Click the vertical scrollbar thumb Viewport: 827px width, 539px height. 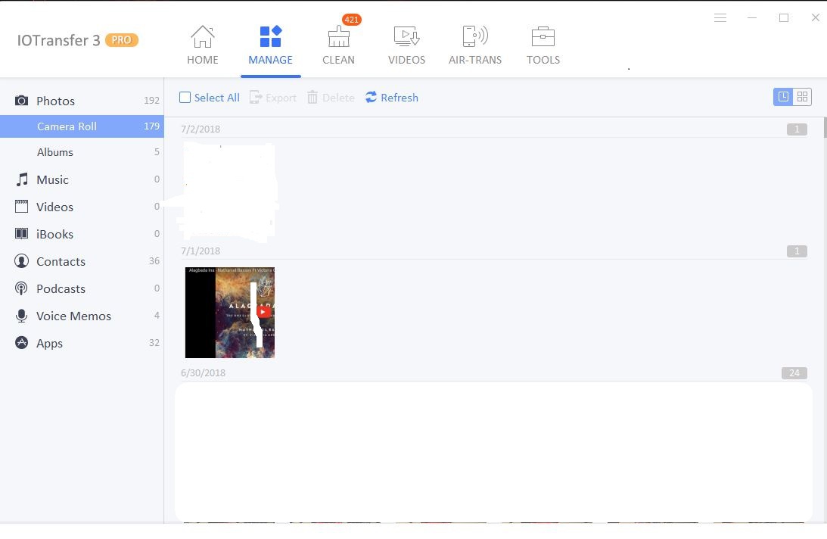[824, 127]
